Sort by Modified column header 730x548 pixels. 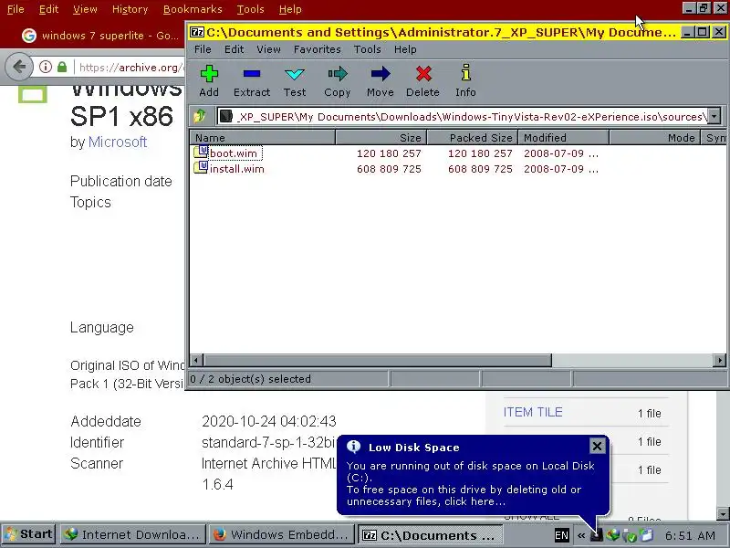(x=563, y=138)
